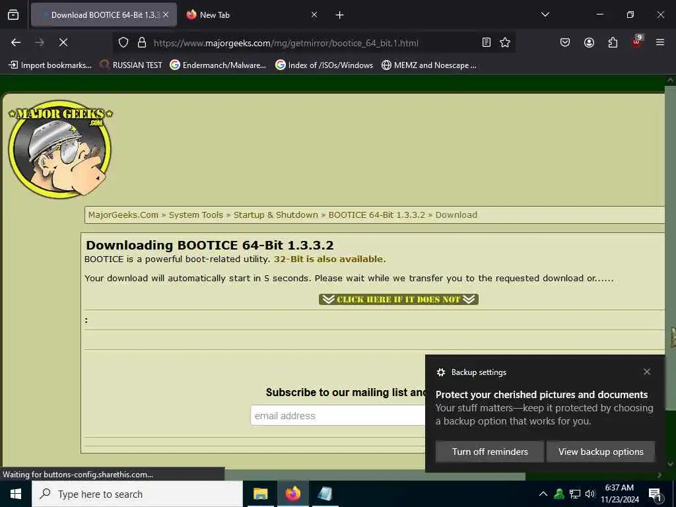Click the Download breadcrumb text
This screenshot has width=676, height=507.
point(456,215)
